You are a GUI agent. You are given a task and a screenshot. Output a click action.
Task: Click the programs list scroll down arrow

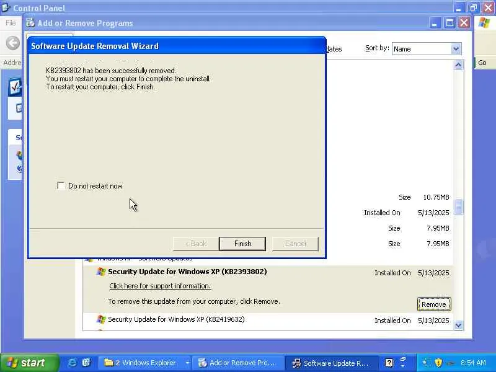point(458,325)
